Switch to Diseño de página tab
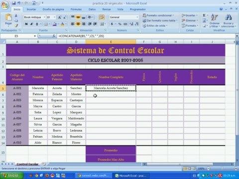239x179 pixels. click(x=53, y=9)
